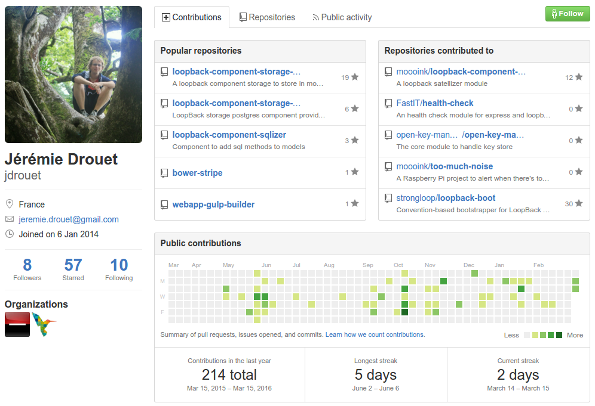Click the jdrouet username text
The height and width of the screenshot is (406, 595).
point(23,175)
